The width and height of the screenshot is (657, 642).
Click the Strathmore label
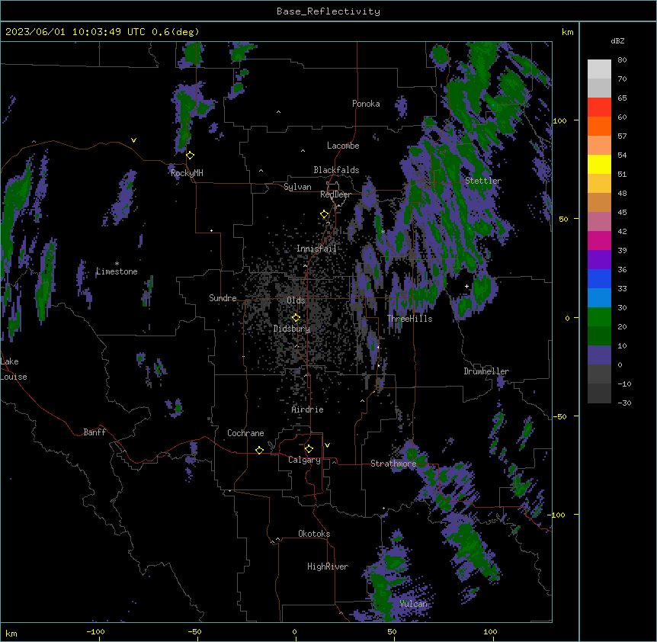coord(393,464)
